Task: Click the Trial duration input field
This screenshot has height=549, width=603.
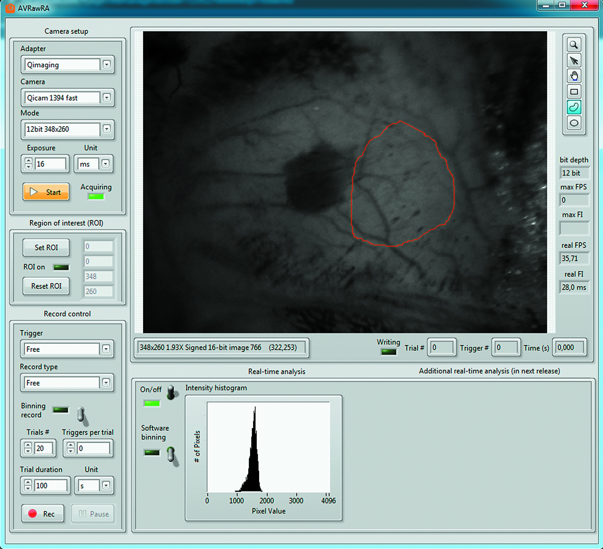Action: (x=50, y=485)
